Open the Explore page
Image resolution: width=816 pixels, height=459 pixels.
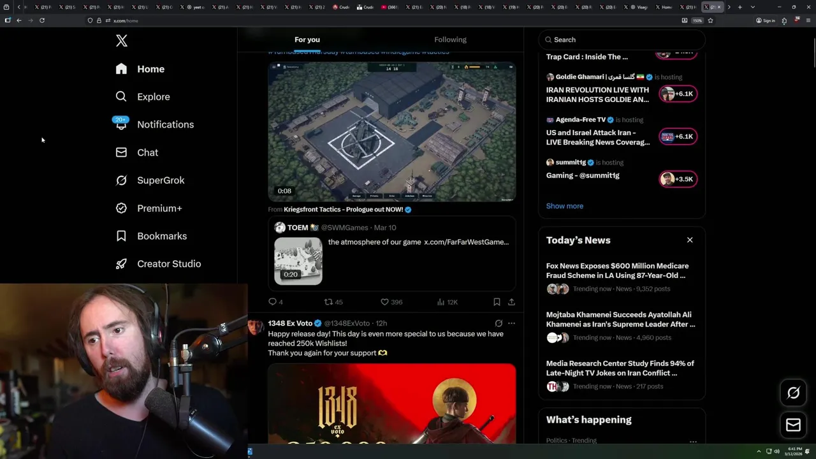[142, 97]
